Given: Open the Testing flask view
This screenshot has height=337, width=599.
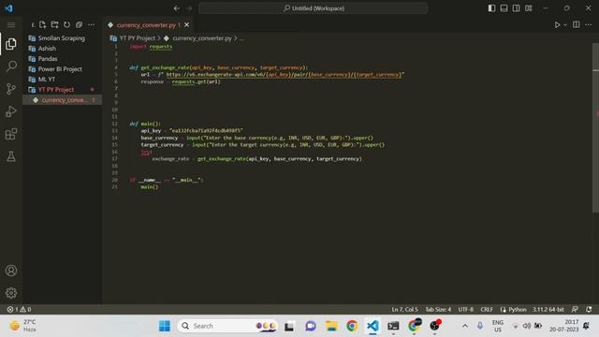Looking at the screenshot, I should pos(11,156).
